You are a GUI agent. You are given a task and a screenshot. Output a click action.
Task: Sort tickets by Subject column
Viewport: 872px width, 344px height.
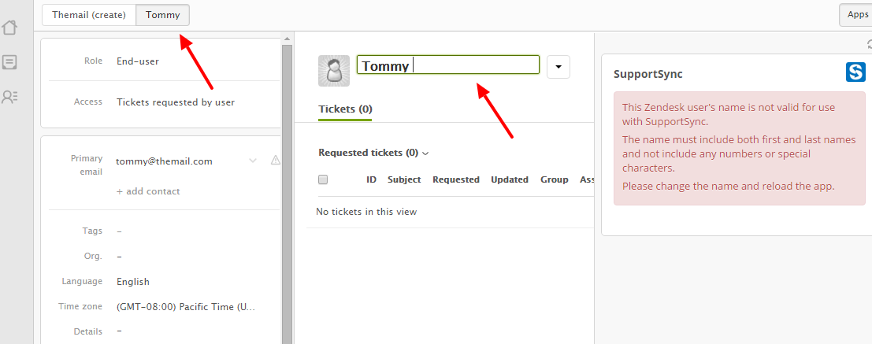tap(404, 179)
